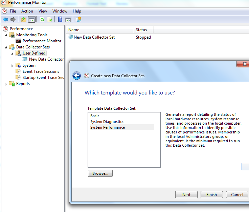Click the Browse... button
This screenshot has height=212, width=249.
(100, 173)
